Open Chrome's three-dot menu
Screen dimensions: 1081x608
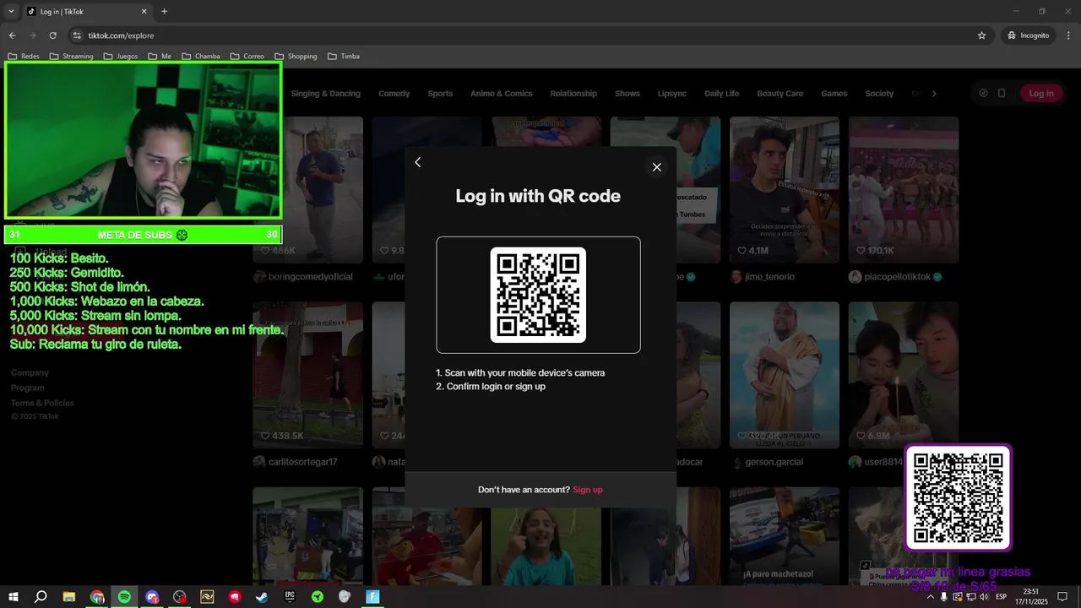tap(1067, 35)
